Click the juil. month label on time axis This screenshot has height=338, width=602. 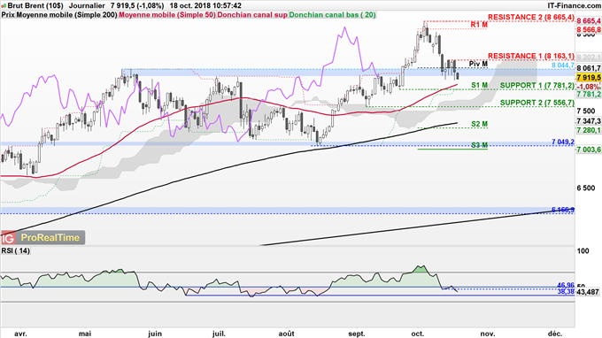[219, 334]
